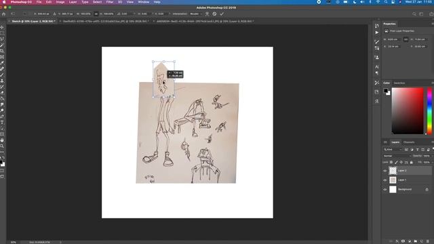This screenshot has width=434, height=244.
Task: Open macOS Spotlight search in menu bar
Action: [x=386, y=2]
